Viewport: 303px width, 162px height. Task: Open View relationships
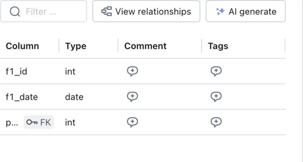[x=146, y=11]
